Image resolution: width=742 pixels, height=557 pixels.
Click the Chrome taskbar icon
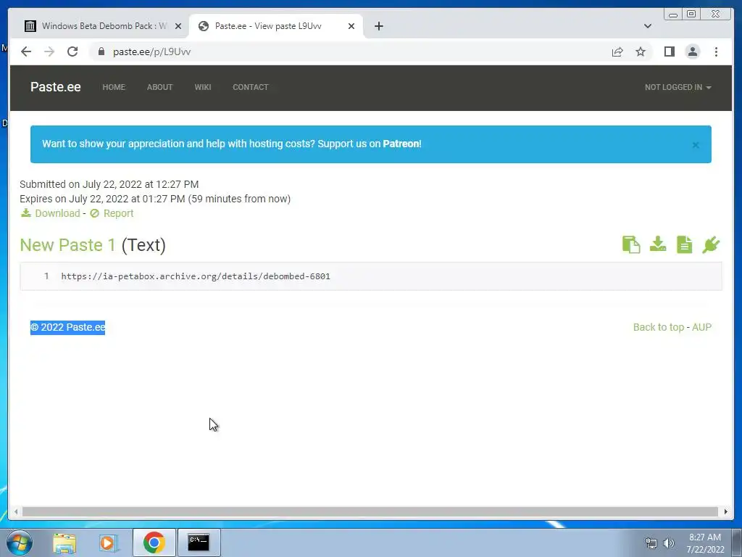(154, 542)
